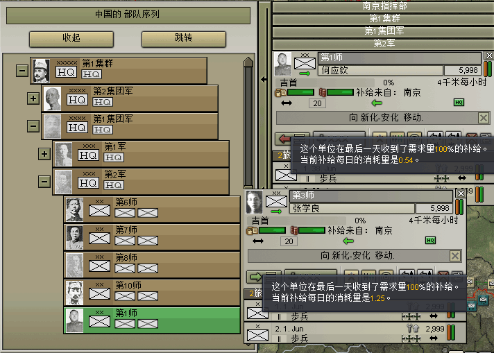The width and height of the screenshot is (494, 353).
Task: Click the supply crates icon in the 第1师 panel
Action: (x=280, y=92)
